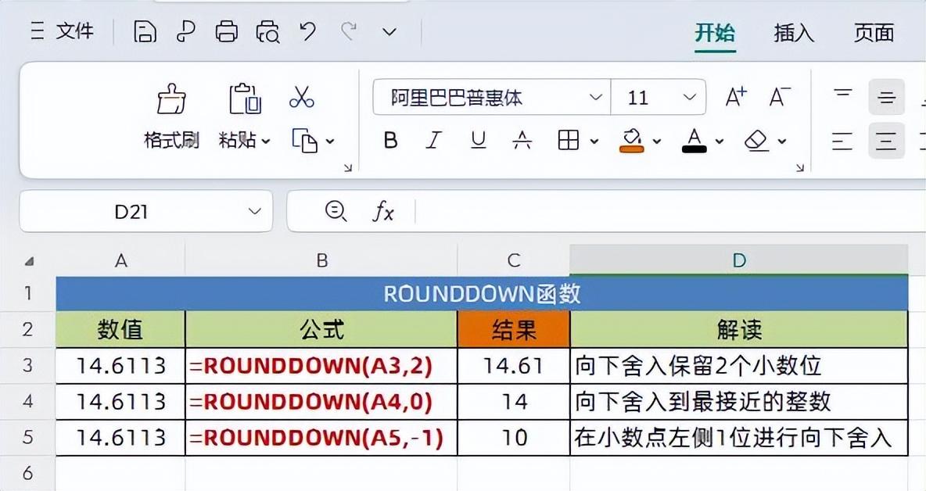Toggle Italic formatting

click(x=433, y=141)
